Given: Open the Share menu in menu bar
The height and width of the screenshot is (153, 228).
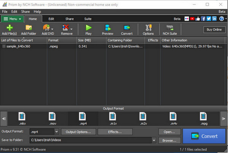Looking at the screenshot, I should pyautogui.click(x=25, y=12).
